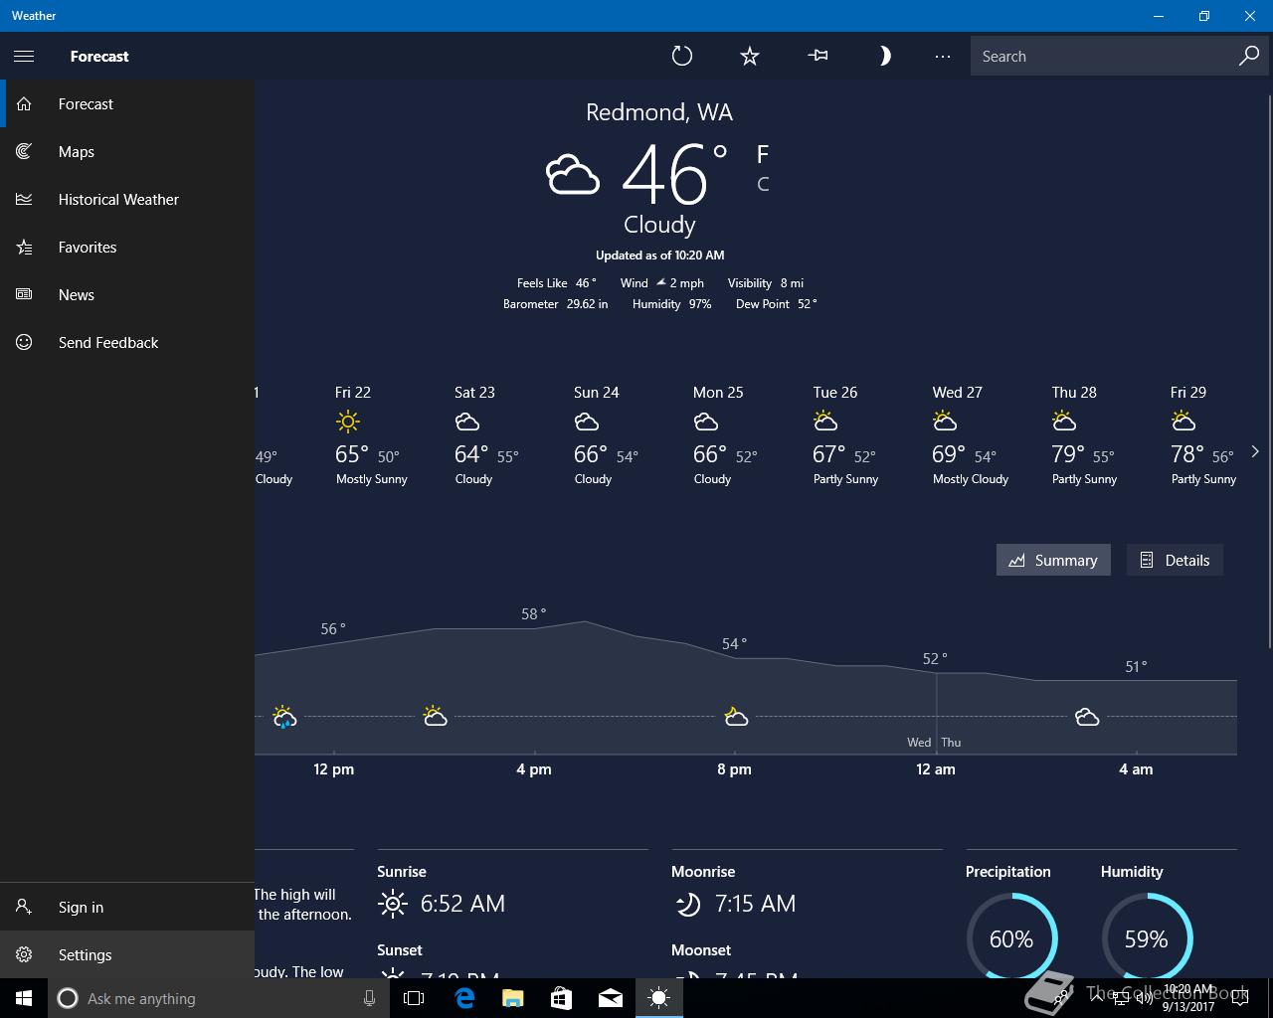The image size is (1273, 1018).
Task: Click the partly sunny icon near 4 pm
Action: point(435,716)
